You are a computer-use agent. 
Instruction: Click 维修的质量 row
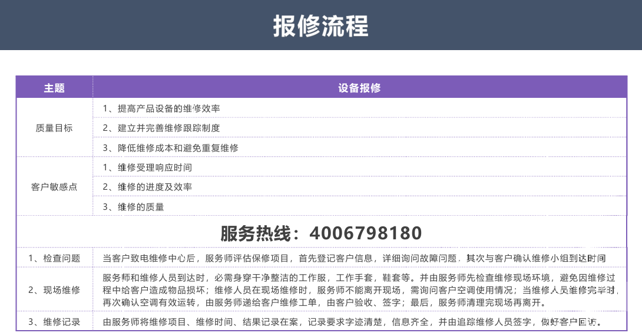click(359, 206)
